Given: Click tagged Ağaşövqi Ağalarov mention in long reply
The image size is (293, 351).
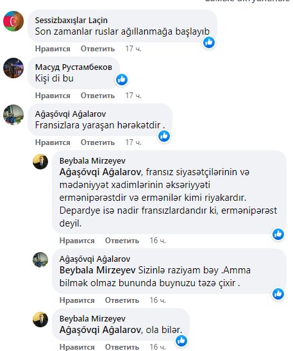Looking at the screenshot, I should click(100, 173).
